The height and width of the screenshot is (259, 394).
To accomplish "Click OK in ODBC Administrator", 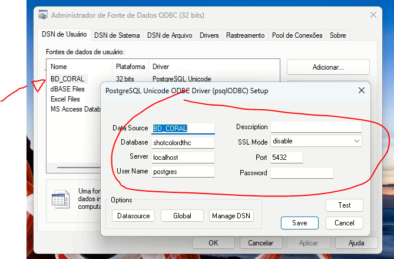I will 213,243.
